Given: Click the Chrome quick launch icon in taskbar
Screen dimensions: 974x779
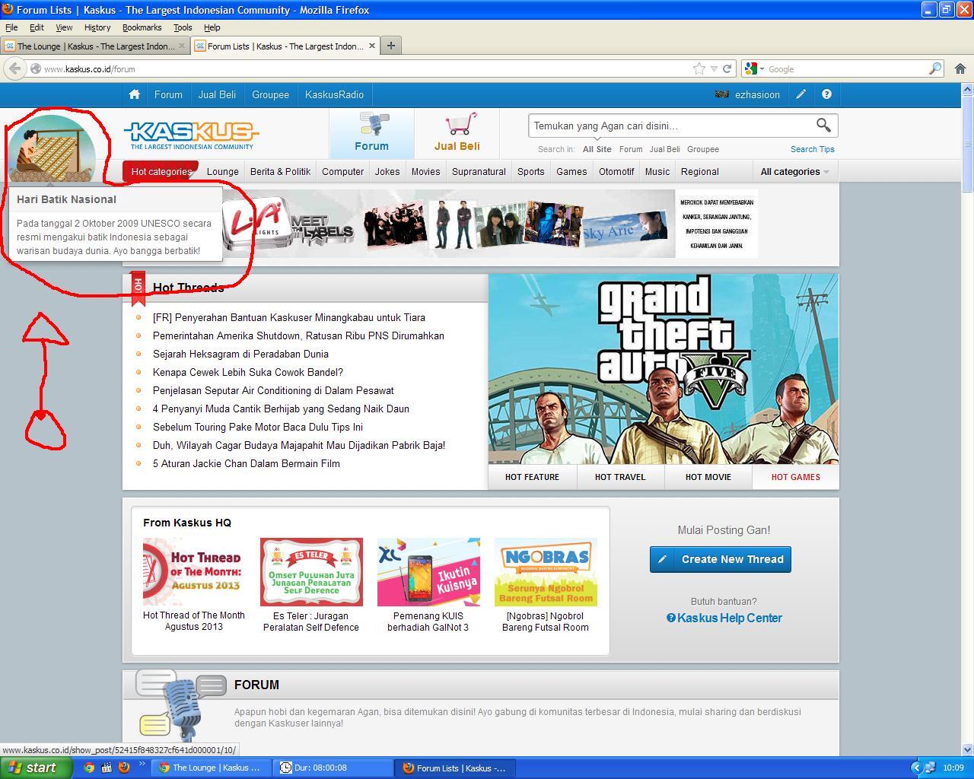Looking at the screenshot, I should 89,768.
